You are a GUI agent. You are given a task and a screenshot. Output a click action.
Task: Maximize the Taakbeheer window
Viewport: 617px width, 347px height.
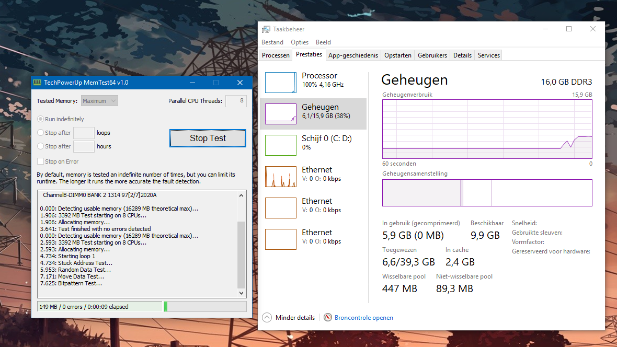[x=569, y=29]
